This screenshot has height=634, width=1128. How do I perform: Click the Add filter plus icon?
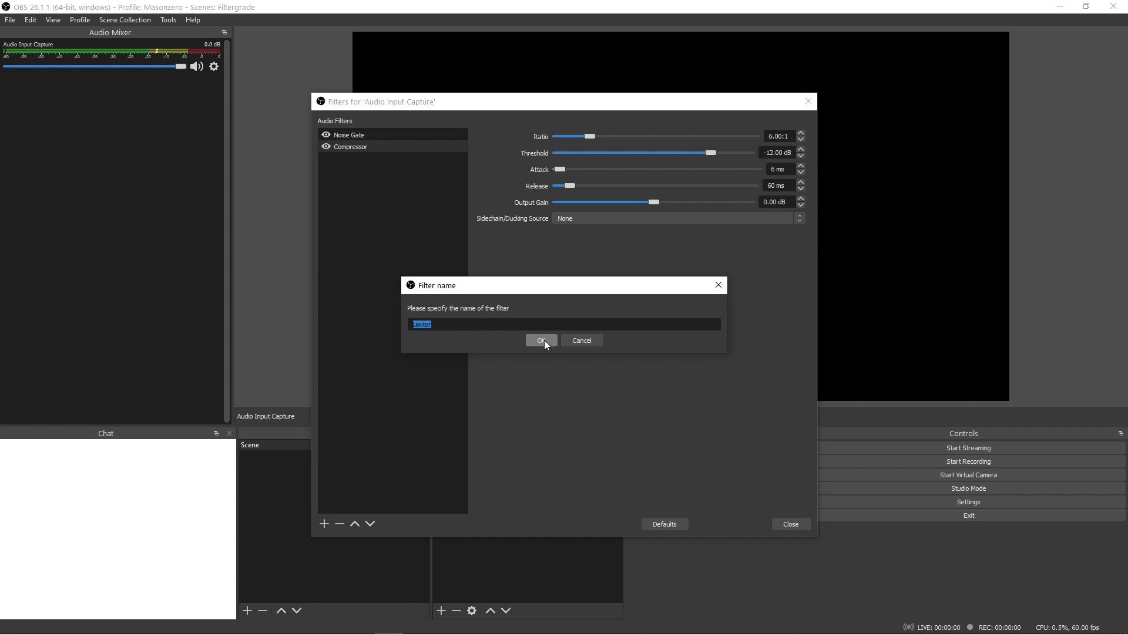pyautogui.click(x=324, y=523)
